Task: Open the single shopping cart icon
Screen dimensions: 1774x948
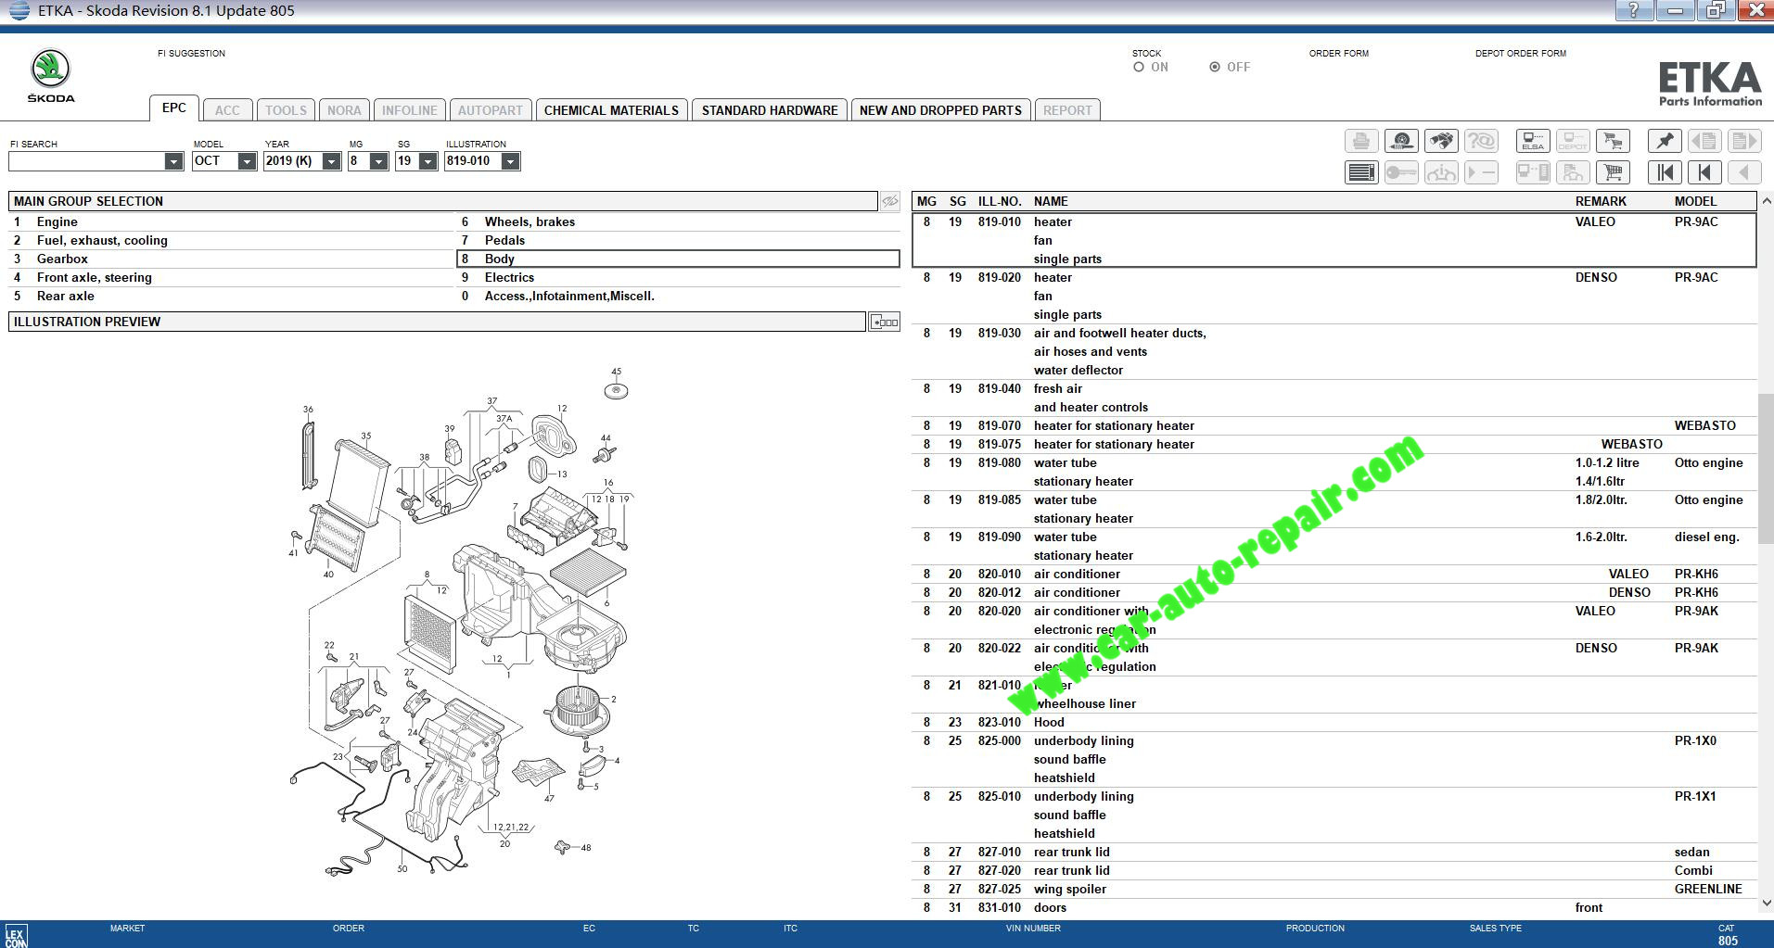Action: point(1613,172)
